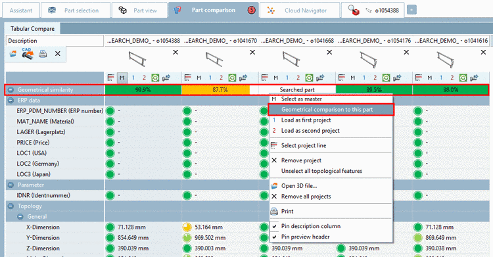Remove part o1054176 with its X

(406, 52)
